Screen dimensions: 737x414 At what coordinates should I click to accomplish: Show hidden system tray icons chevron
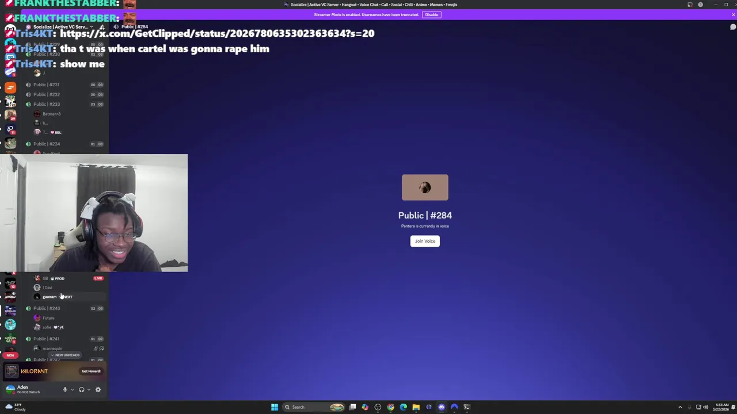(x=680, y=407)
